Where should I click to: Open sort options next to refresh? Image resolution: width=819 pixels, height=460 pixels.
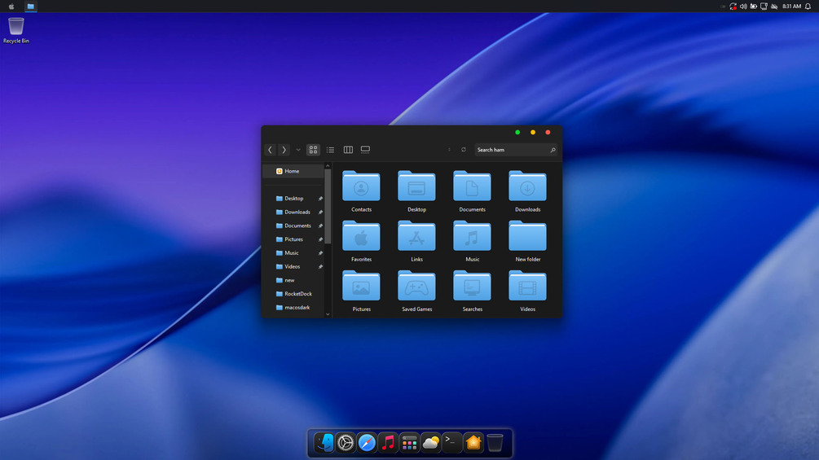(x=449, y=150)
